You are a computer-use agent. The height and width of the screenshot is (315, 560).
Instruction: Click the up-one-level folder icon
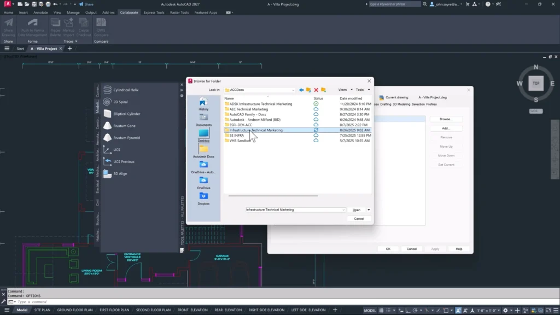tap(308, 90)
